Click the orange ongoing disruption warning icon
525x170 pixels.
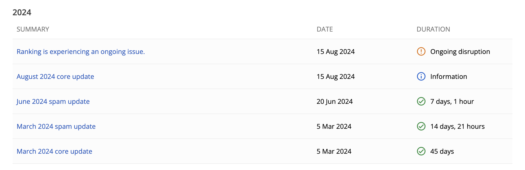(421, 51)
